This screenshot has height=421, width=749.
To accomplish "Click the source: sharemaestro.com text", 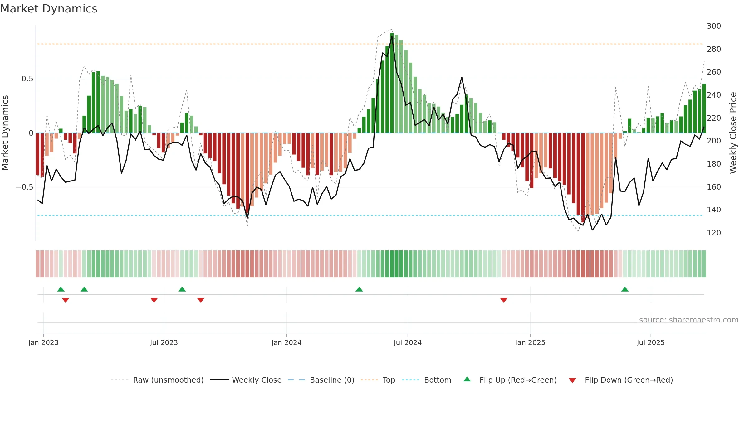I will coord(689,320).
